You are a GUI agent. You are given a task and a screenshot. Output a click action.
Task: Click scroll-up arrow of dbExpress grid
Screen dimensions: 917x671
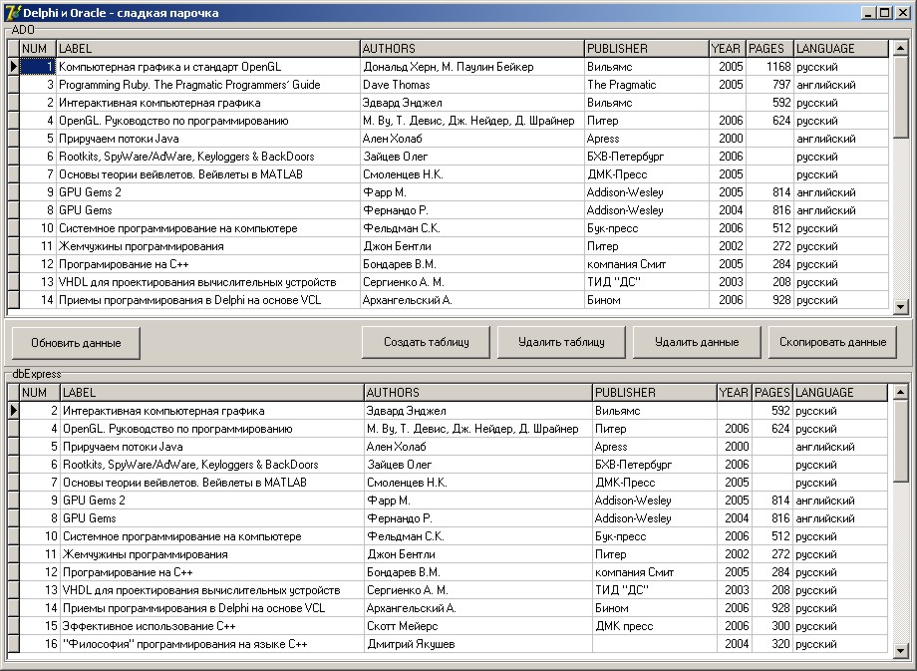click(900, 391)
